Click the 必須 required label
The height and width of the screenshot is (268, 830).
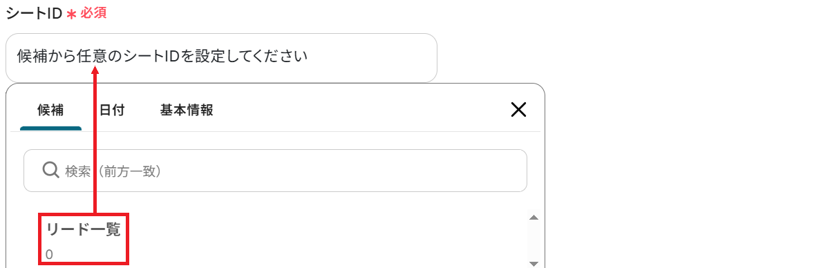point(93,13)
